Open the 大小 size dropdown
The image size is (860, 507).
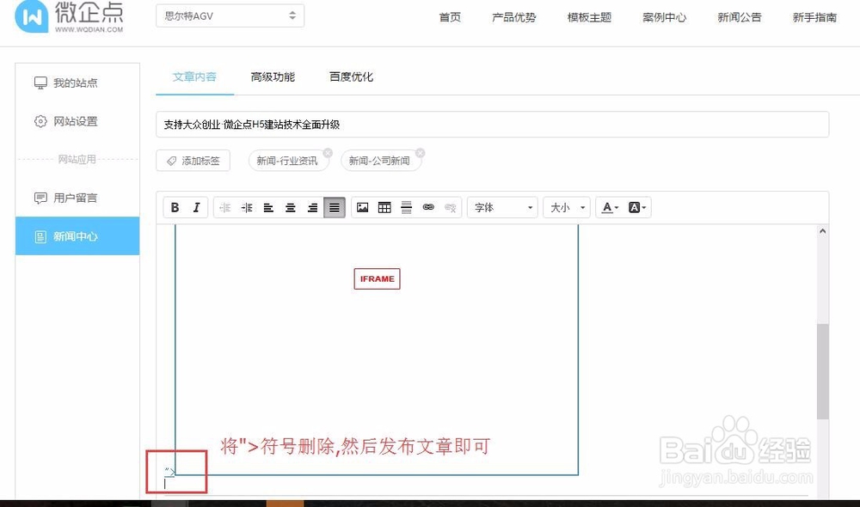click(x=567, y=208)
